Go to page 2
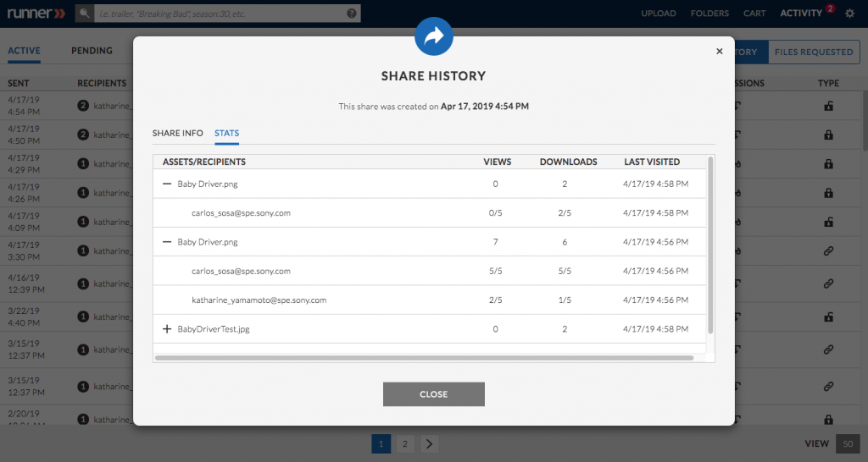The height and width of the screenshot is (462, 868). click(x=405, y=443)
